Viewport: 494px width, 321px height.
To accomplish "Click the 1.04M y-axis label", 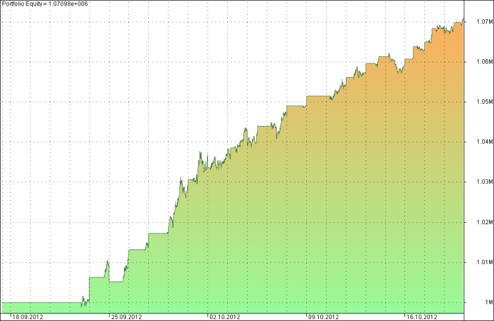I will (x=485, y=141).
